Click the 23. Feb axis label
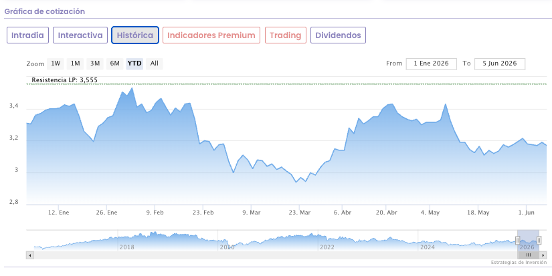The image size is (552, 276). [203, 213]
